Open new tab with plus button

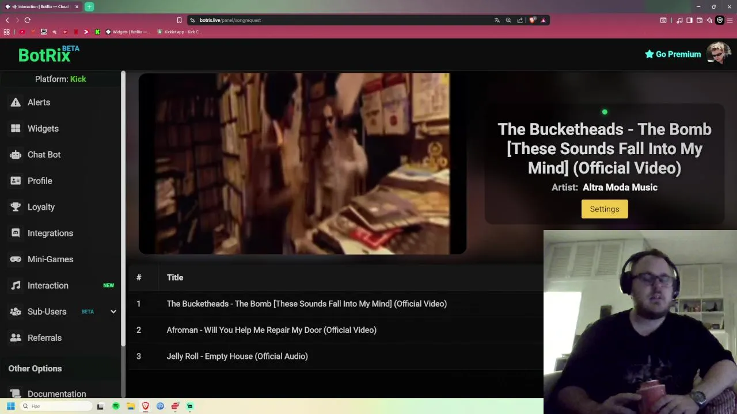click(89, 6)
